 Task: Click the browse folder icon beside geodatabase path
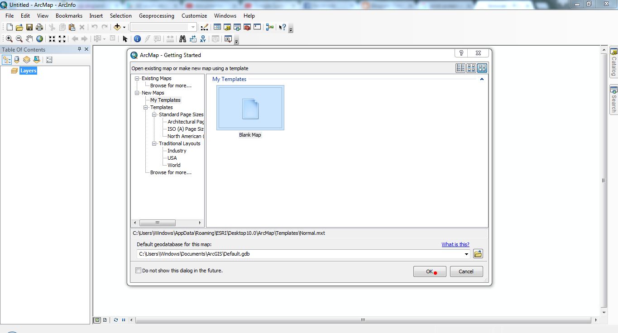click(x=478, y=254)
